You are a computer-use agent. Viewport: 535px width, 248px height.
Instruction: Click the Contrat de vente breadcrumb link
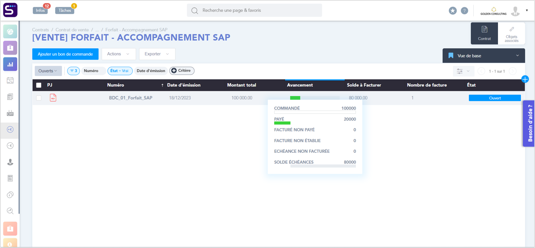[72, 30]
